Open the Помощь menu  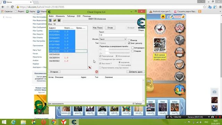87,16
